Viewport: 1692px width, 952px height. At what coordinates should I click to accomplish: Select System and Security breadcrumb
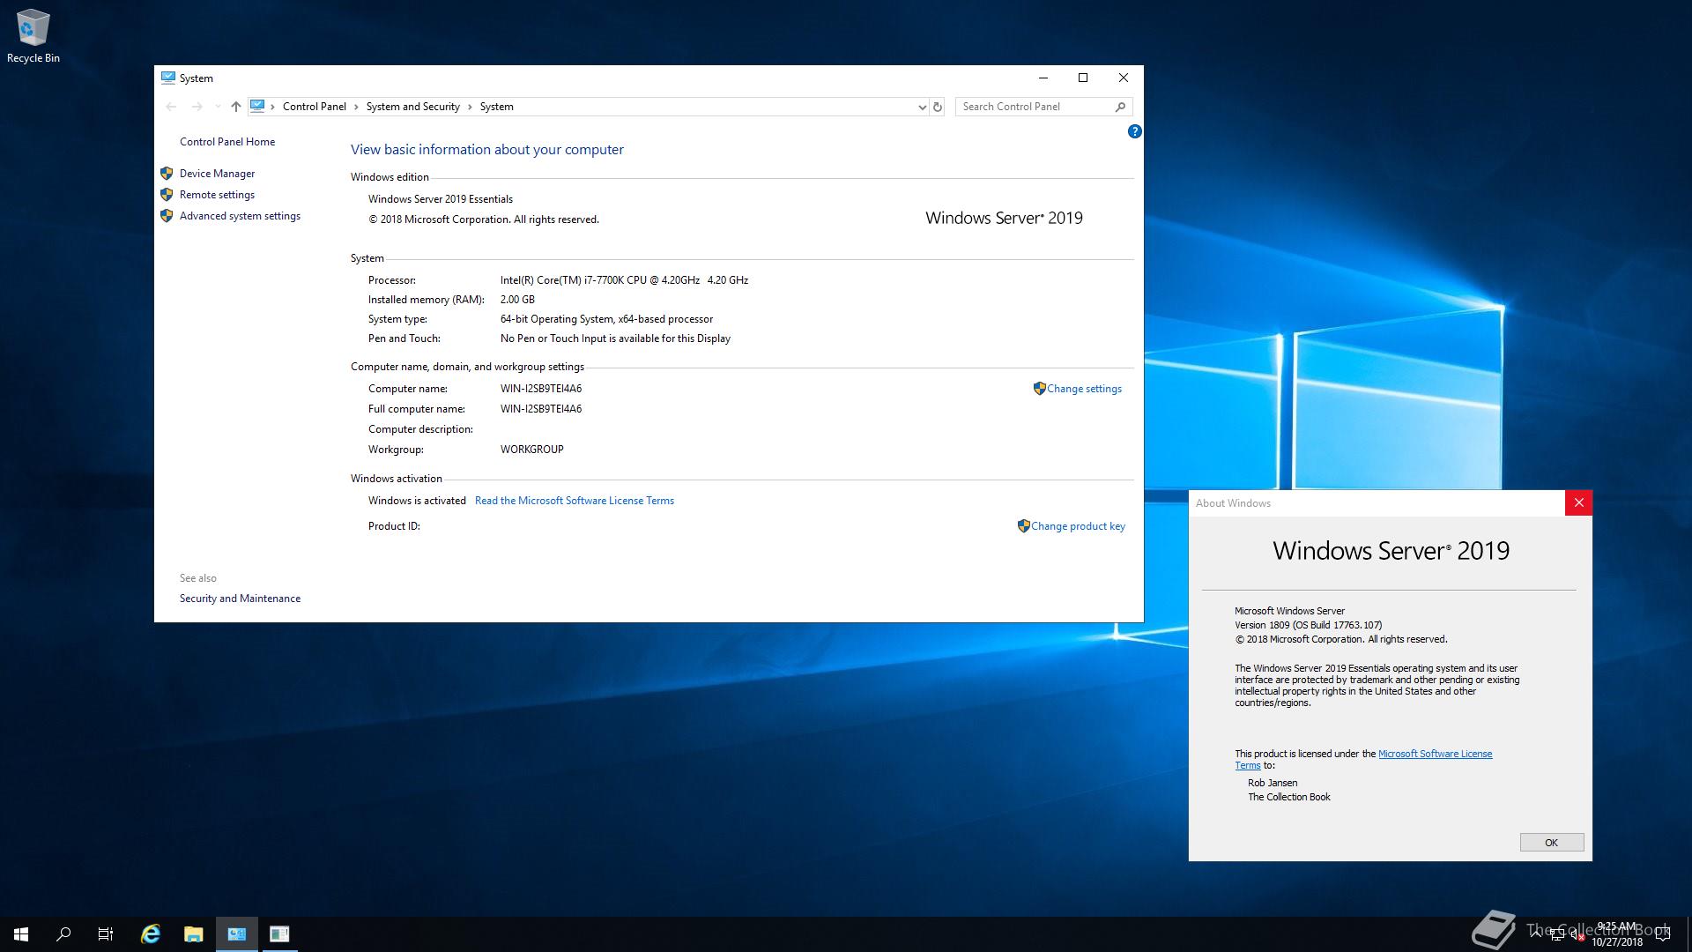point(412,107)
